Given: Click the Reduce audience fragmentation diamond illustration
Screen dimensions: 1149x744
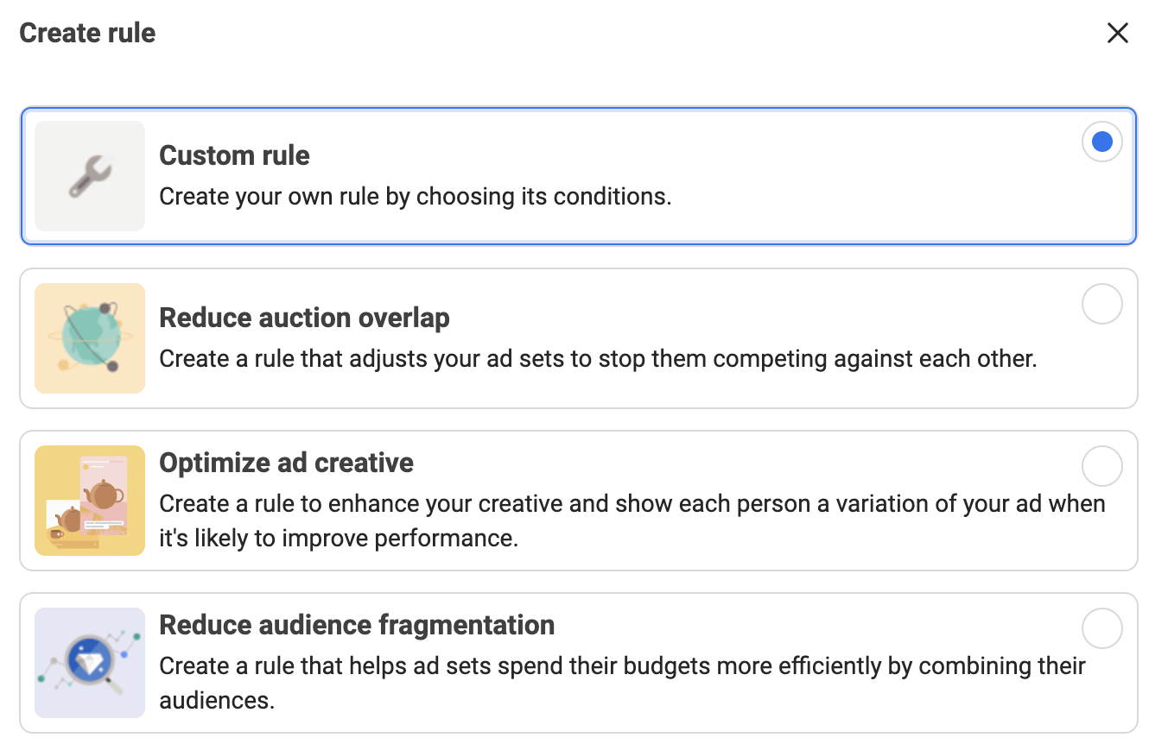Looking at the screenshot, I should [90, 663].
